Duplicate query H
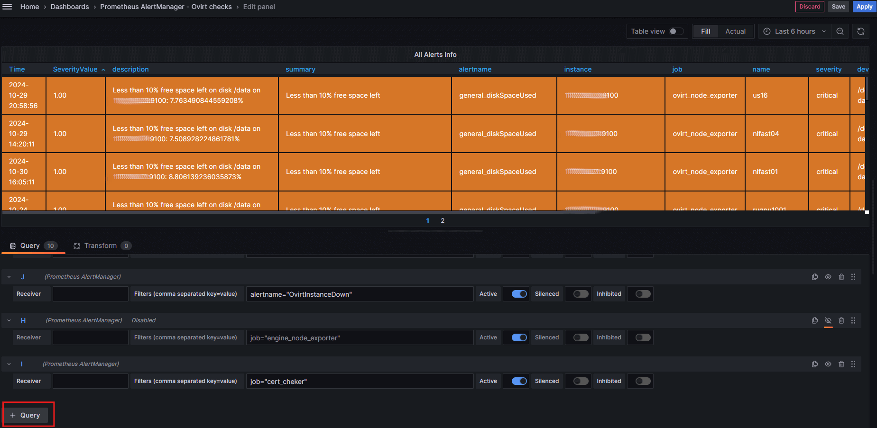 (814, 320)
